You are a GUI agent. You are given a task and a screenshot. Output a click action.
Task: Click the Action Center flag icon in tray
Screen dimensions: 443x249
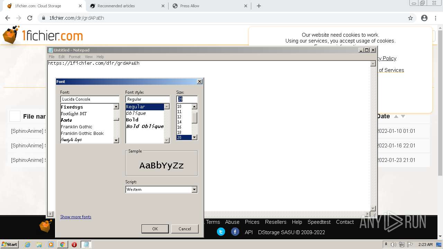tap(410, 245)
